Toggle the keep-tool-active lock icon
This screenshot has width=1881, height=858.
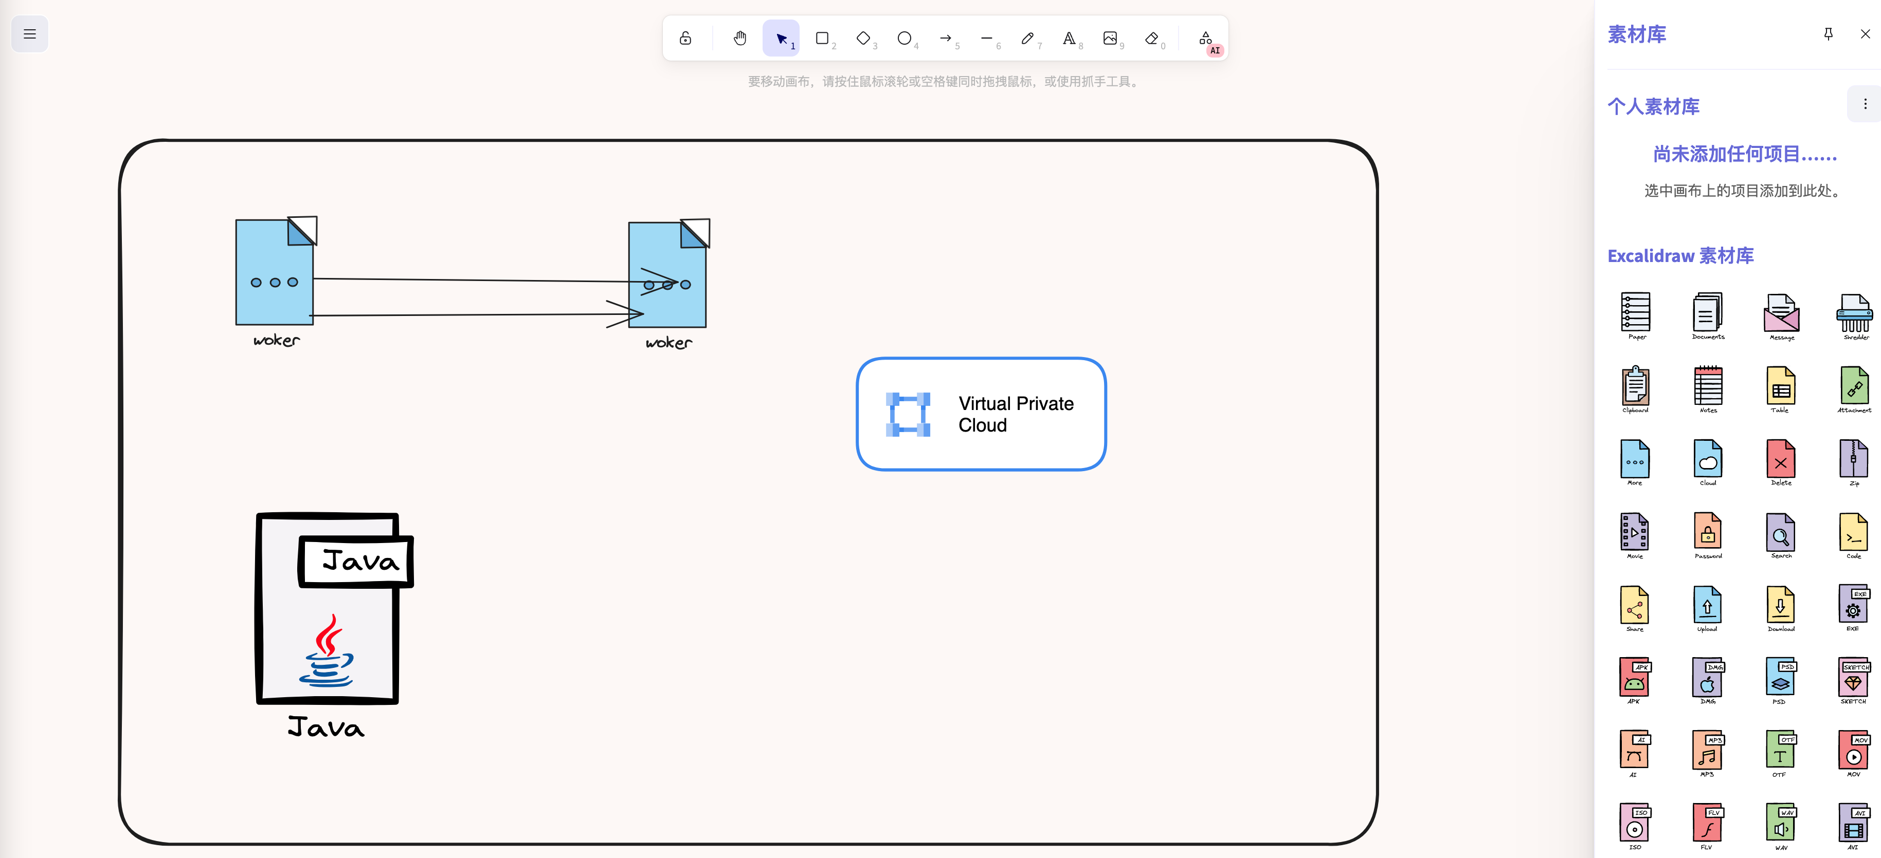click(685, 38)
